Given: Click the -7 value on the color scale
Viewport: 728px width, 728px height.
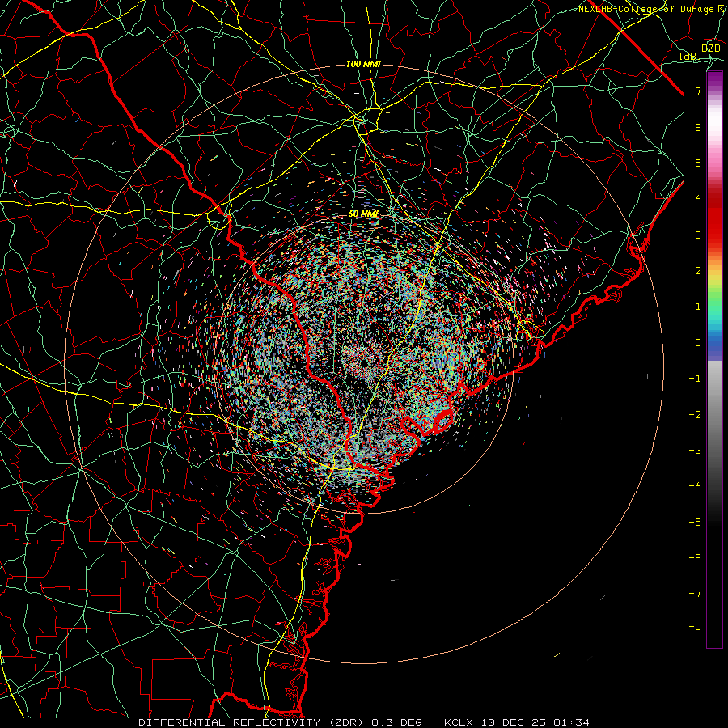Looking at the screenshot, I should tap(695, 594).
